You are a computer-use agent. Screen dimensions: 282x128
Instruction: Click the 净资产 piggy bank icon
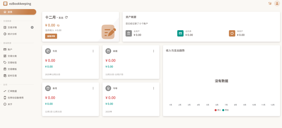click(x=232, y=33)
